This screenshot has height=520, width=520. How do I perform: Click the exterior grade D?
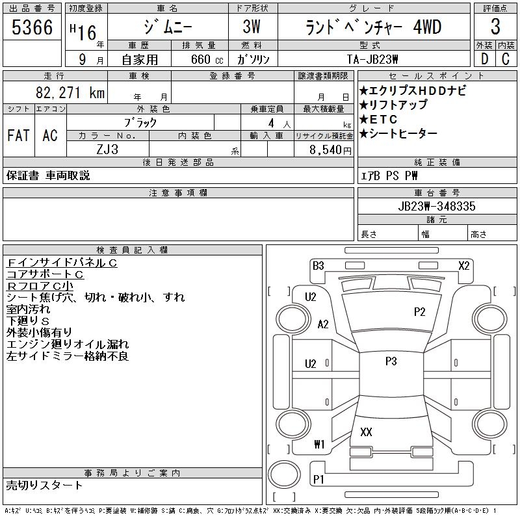point(484,59)
